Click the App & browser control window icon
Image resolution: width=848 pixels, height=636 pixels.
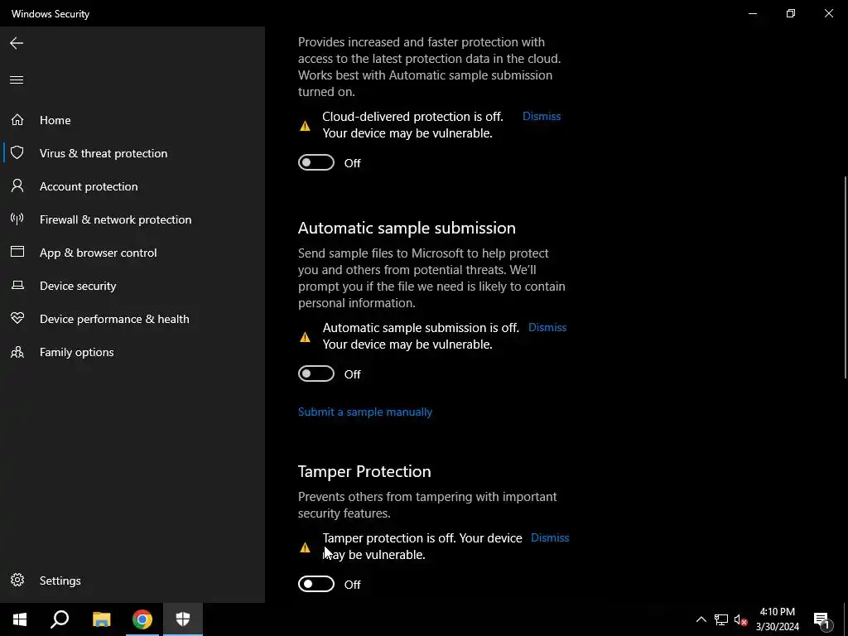pos(17,252)
